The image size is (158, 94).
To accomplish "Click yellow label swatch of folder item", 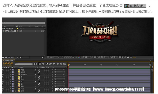I will click(17, 29).
